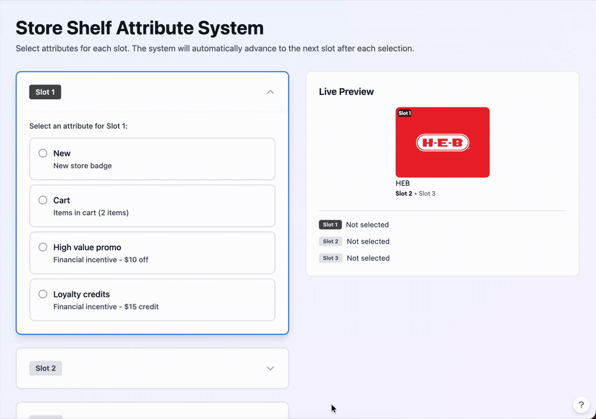Click the Slot 2 badge in the Live Preview list

[x=330, y=241]
